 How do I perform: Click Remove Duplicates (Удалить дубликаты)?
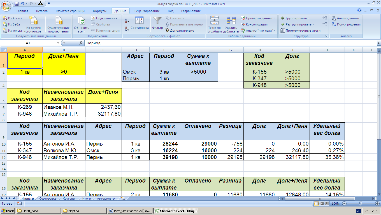pos(231,25)
